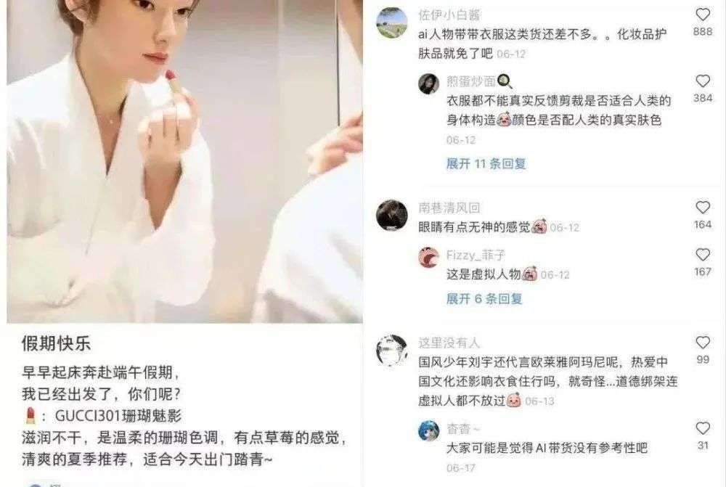Expand 展开 11 条回复 replies
Image resolution: width=726 pixels, height=487 pixels.
coord(486,163)
